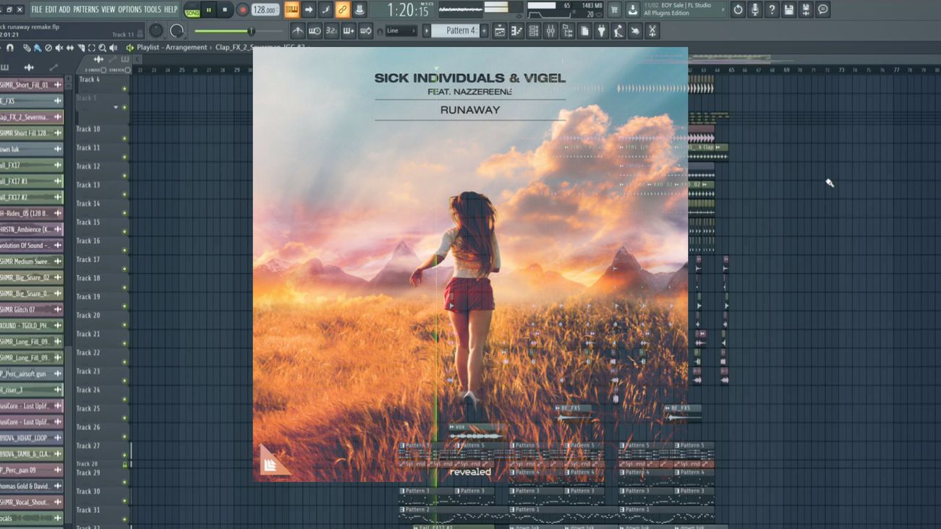Click the 128.000 tempo field
941x529 pixels.
pyautogui.click(x=265, y=10)
